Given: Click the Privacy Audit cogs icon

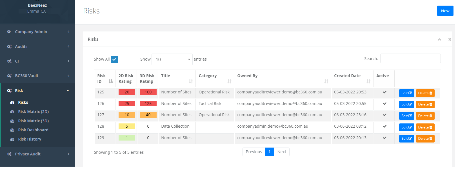Looking at the screenshot, I should point(9,154).
